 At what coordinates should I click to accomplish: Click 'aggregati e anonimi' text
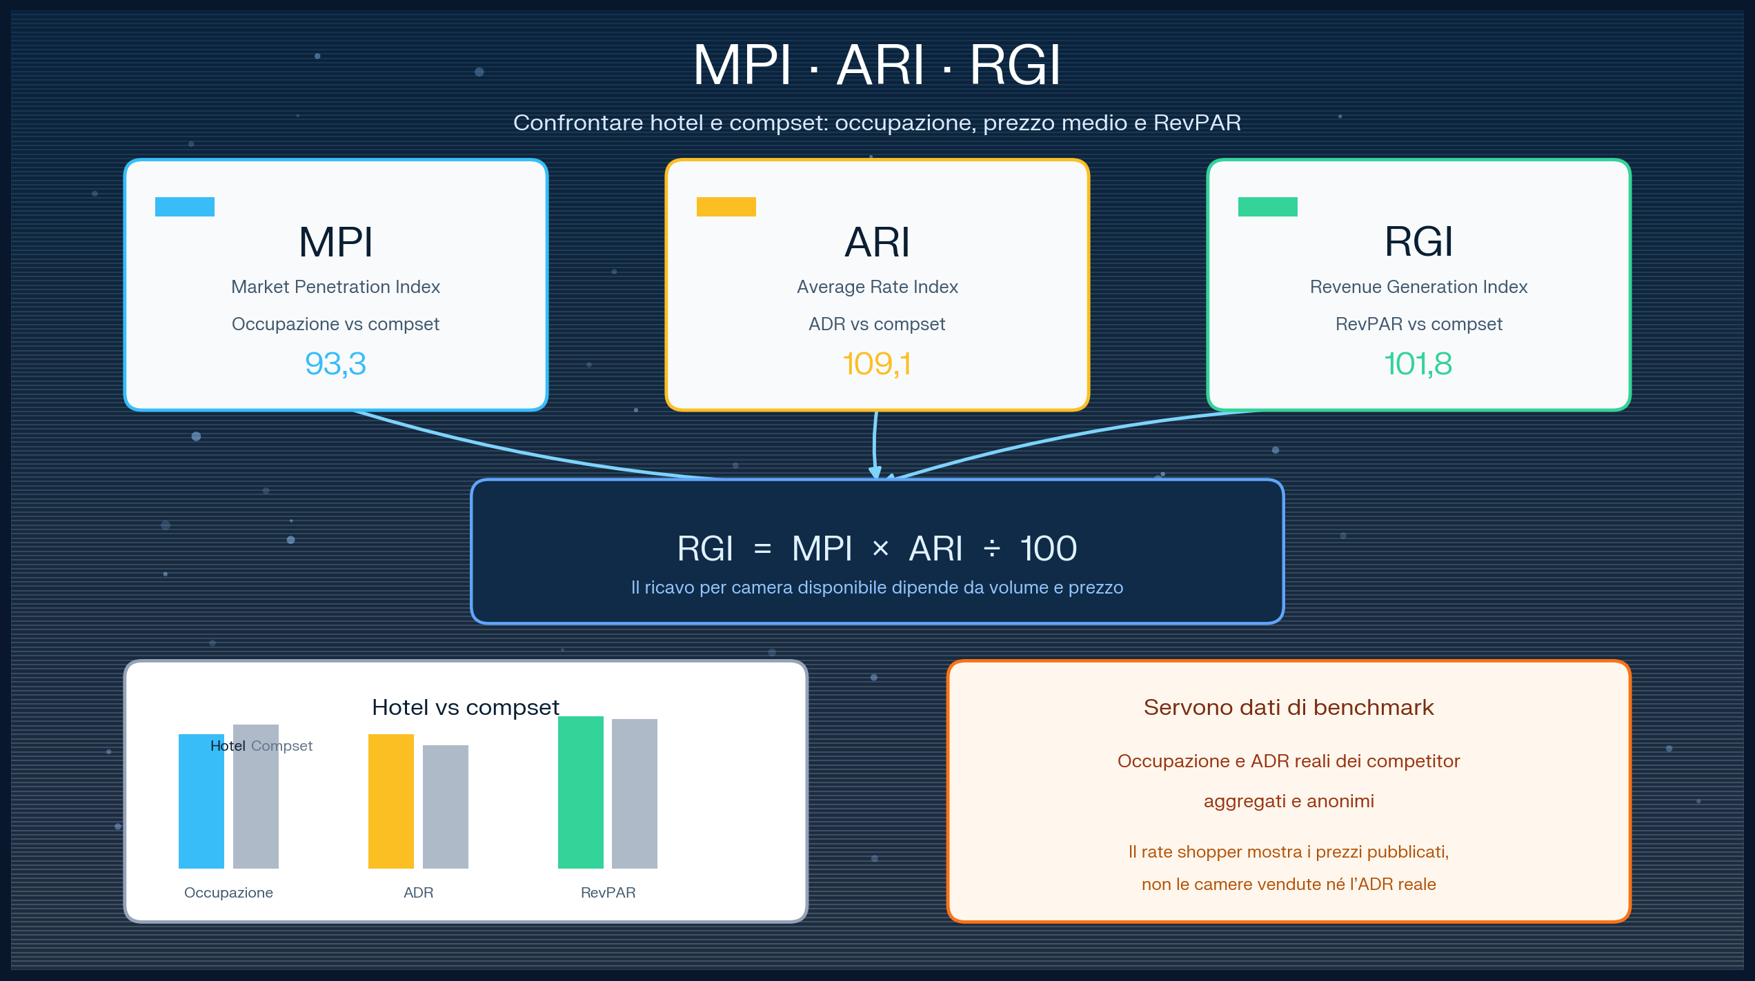(x=1289, y=801)
